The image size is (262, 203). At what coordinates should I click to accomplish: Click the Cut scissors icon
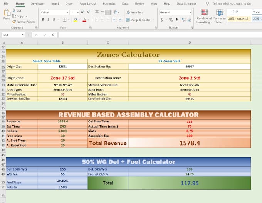14,11
